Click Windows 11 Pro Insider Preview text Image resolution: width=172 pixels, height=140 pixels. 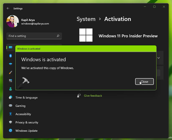128,36
